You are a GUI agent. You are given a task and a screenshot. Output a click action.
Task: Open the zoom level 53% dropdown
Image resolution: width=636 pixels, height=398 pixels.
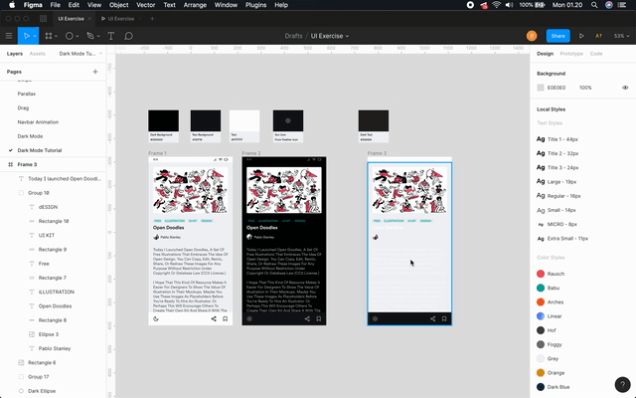point(620,36)
